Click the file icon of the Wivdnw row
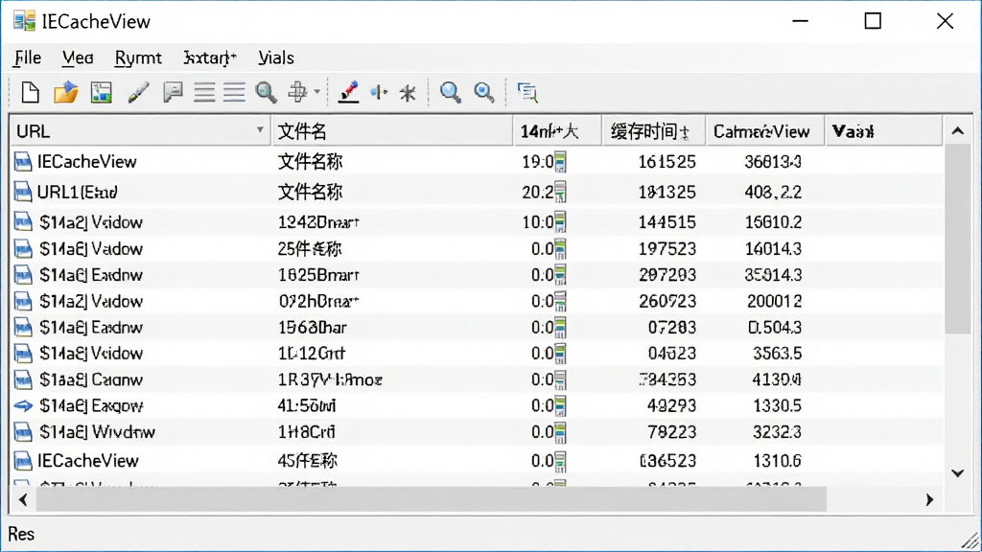982x552 pixels. [23, 432]
